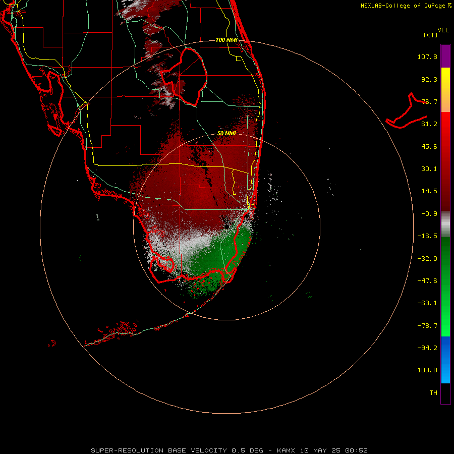
Task: Click the 50 NMI range ring label
Action: (x=226, y=134)
